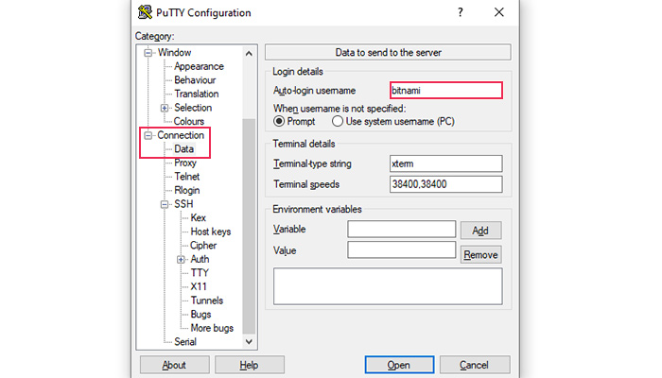Click the Terminal-type string field
The width and height of the screenshot is (662, 378).
click(445, 163)
